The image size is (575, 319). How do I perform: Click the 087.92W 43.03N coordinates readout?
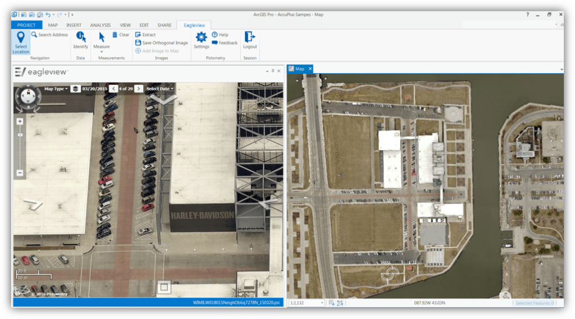(x=430, y=303)
